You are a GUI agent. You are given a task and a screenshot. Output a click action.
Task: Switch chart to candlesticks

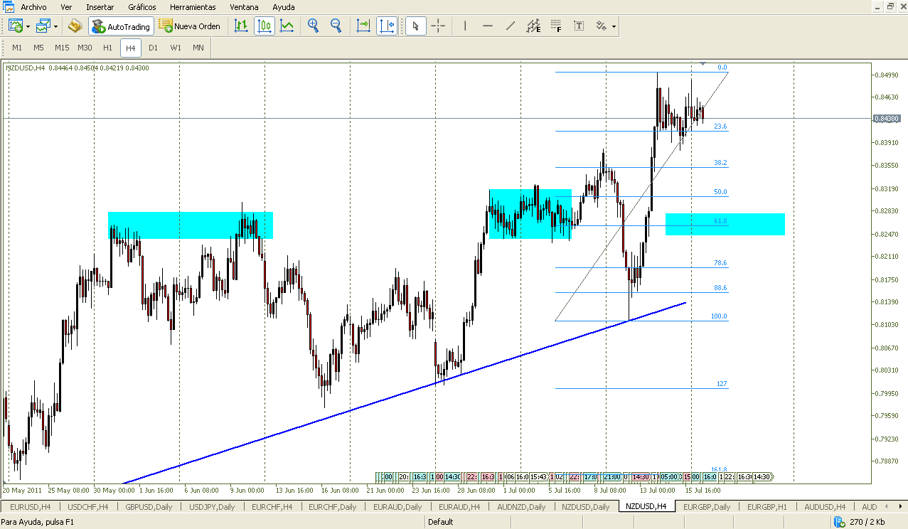click(x=265, y=26)
